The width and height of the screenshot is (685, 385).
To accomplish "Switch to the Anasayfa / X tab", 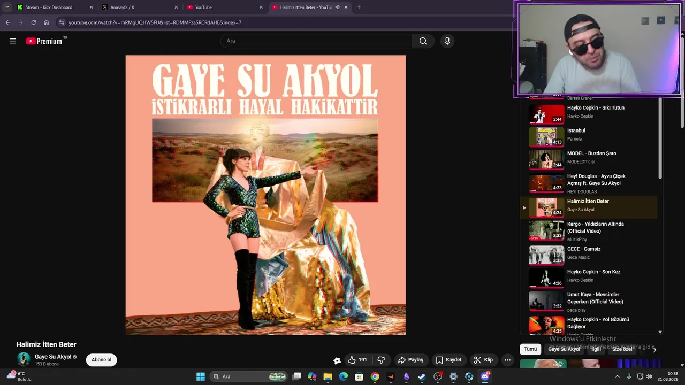I will click(x=140, y=7).
